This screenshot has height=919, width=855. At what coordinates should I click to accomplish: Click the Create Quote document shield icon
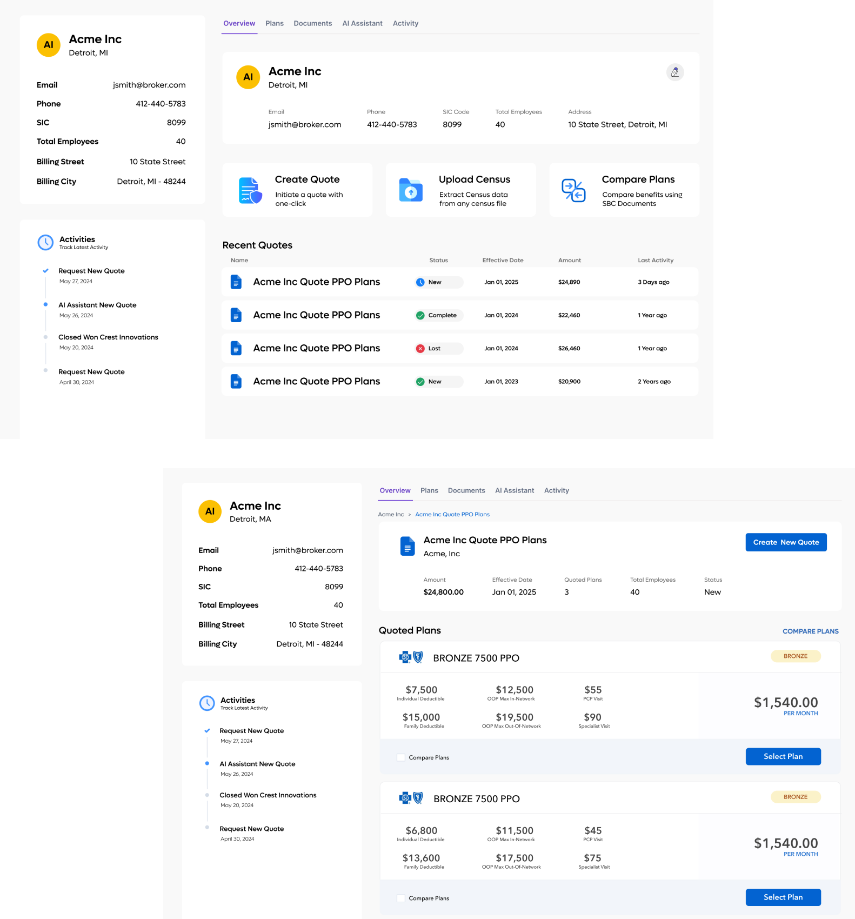point(250,191)
